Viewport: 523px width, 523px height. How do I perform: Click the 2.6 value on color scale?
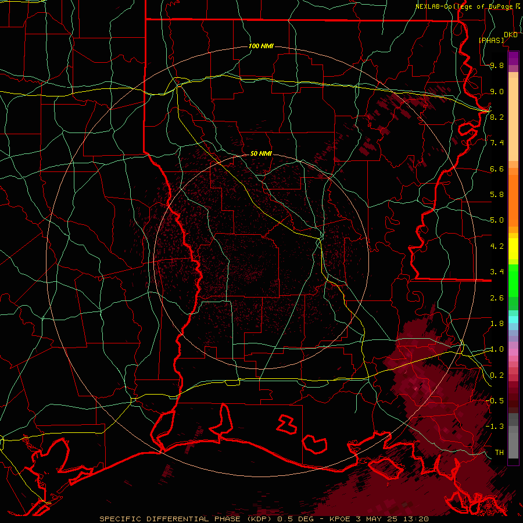(x=497, y=298)
